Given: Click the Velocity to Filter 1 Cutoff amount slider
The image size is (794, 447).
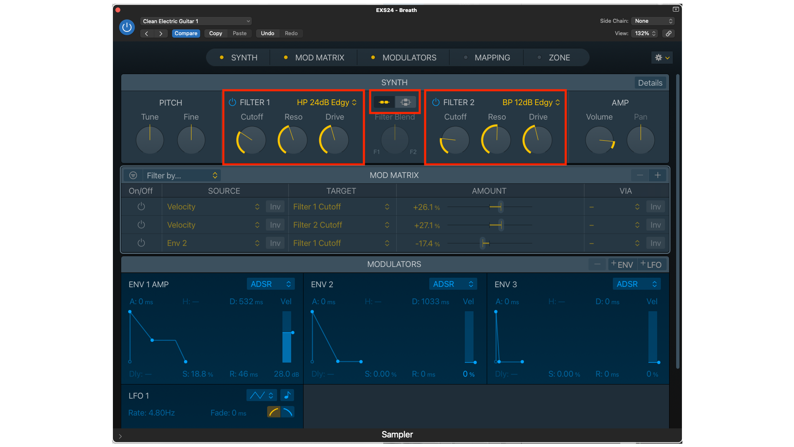Looking at the screenshot, I should 500,207.
